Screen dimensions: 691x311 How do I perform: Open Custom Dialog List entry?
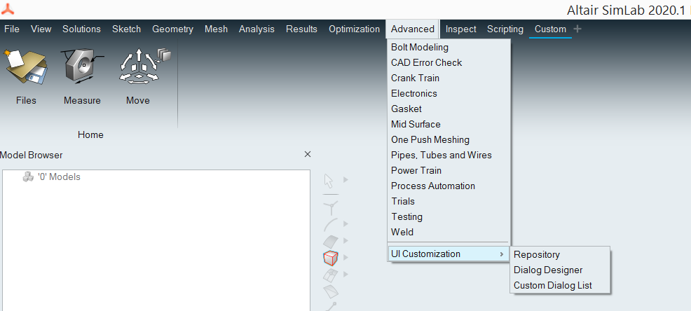coord(553,285)
